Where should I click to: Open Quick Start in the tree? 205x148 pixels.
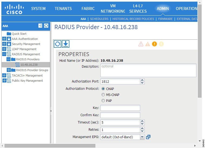[19, 34]
